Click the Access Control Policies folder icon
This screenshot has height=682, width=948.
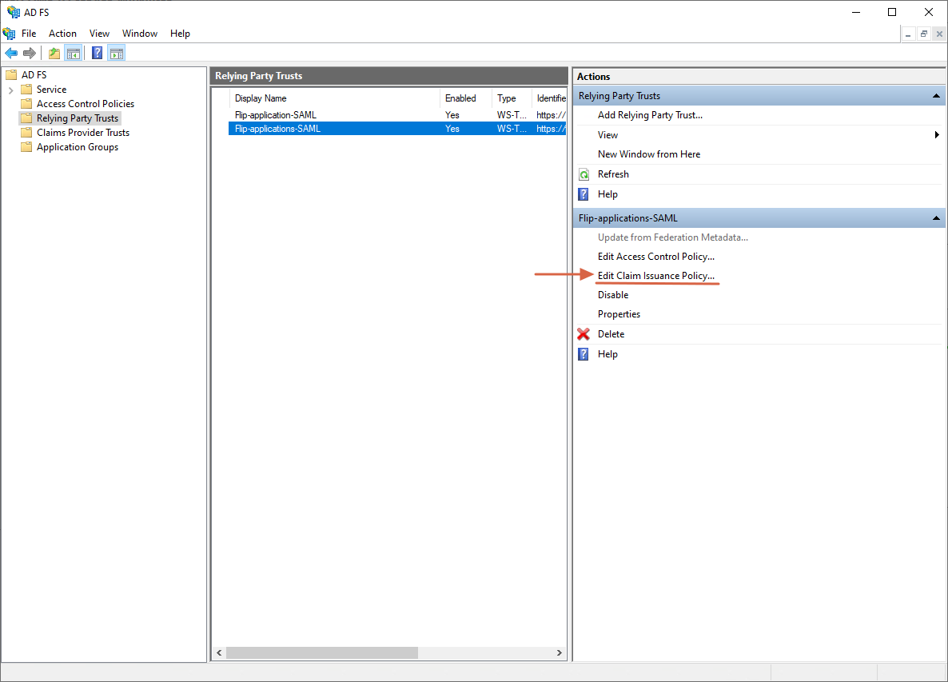pos(26,104)
